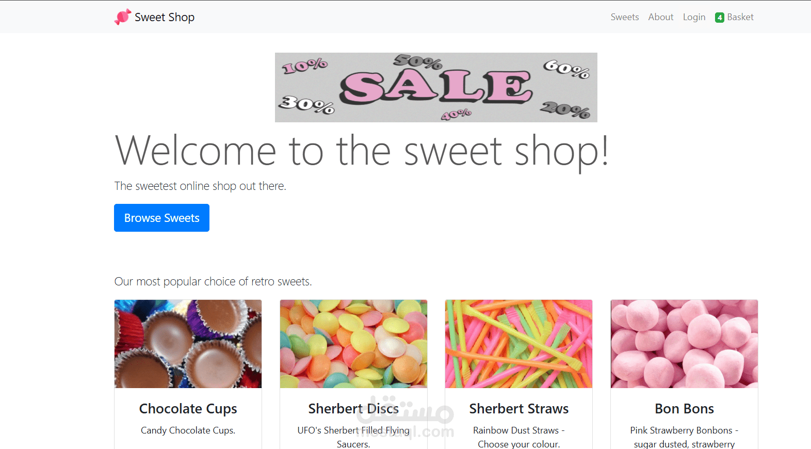Open the About page
811x449 pixels.
(x=660, y=17)
